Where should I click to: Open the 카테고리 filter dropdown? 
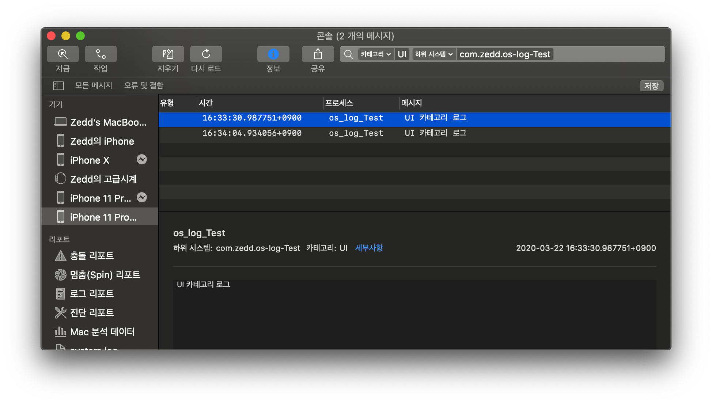click(375, 54)
